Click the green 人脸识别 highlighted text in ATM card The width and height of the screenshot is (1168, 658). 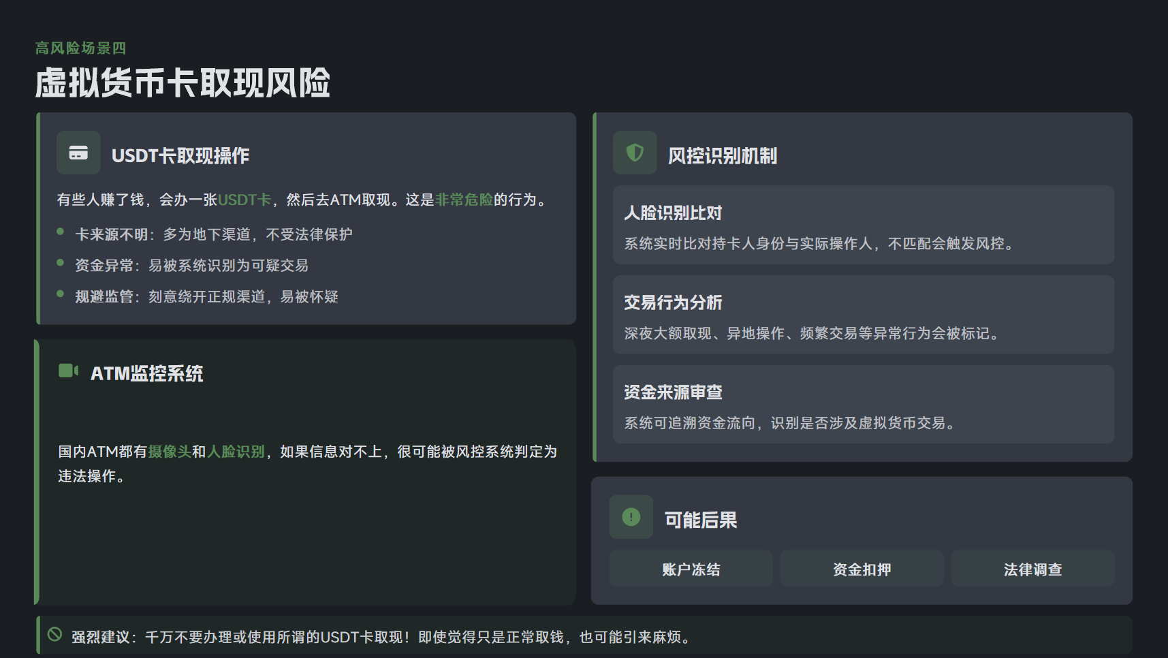pos(236,452)
